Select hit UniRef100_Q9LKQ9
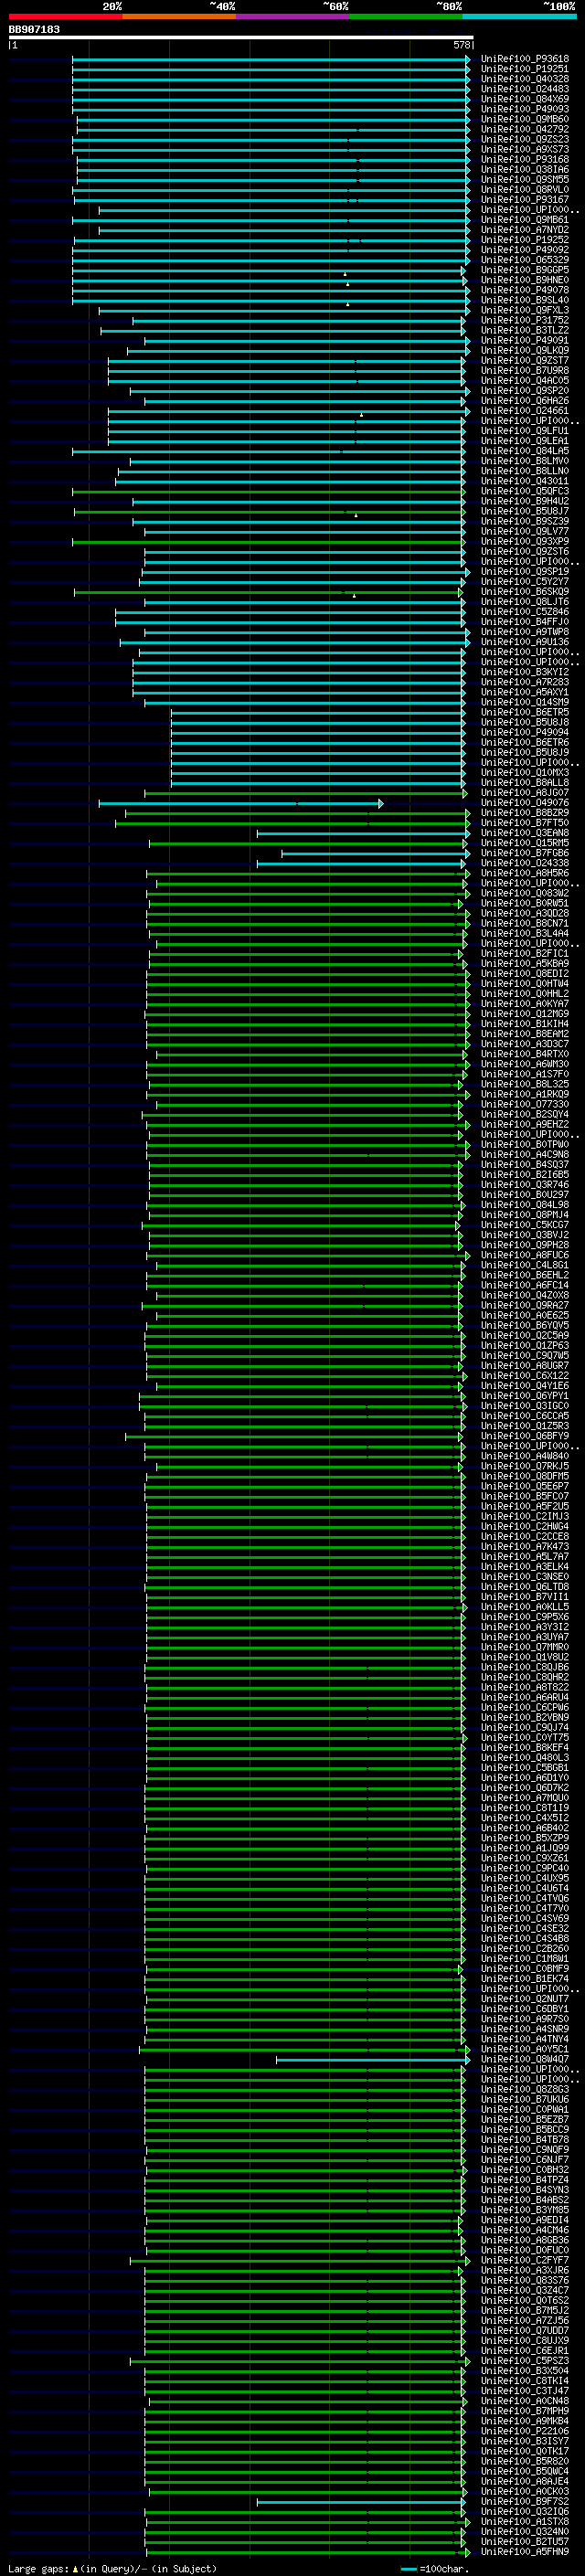The width and height of the screenshot is (585, 2576). 525,350
